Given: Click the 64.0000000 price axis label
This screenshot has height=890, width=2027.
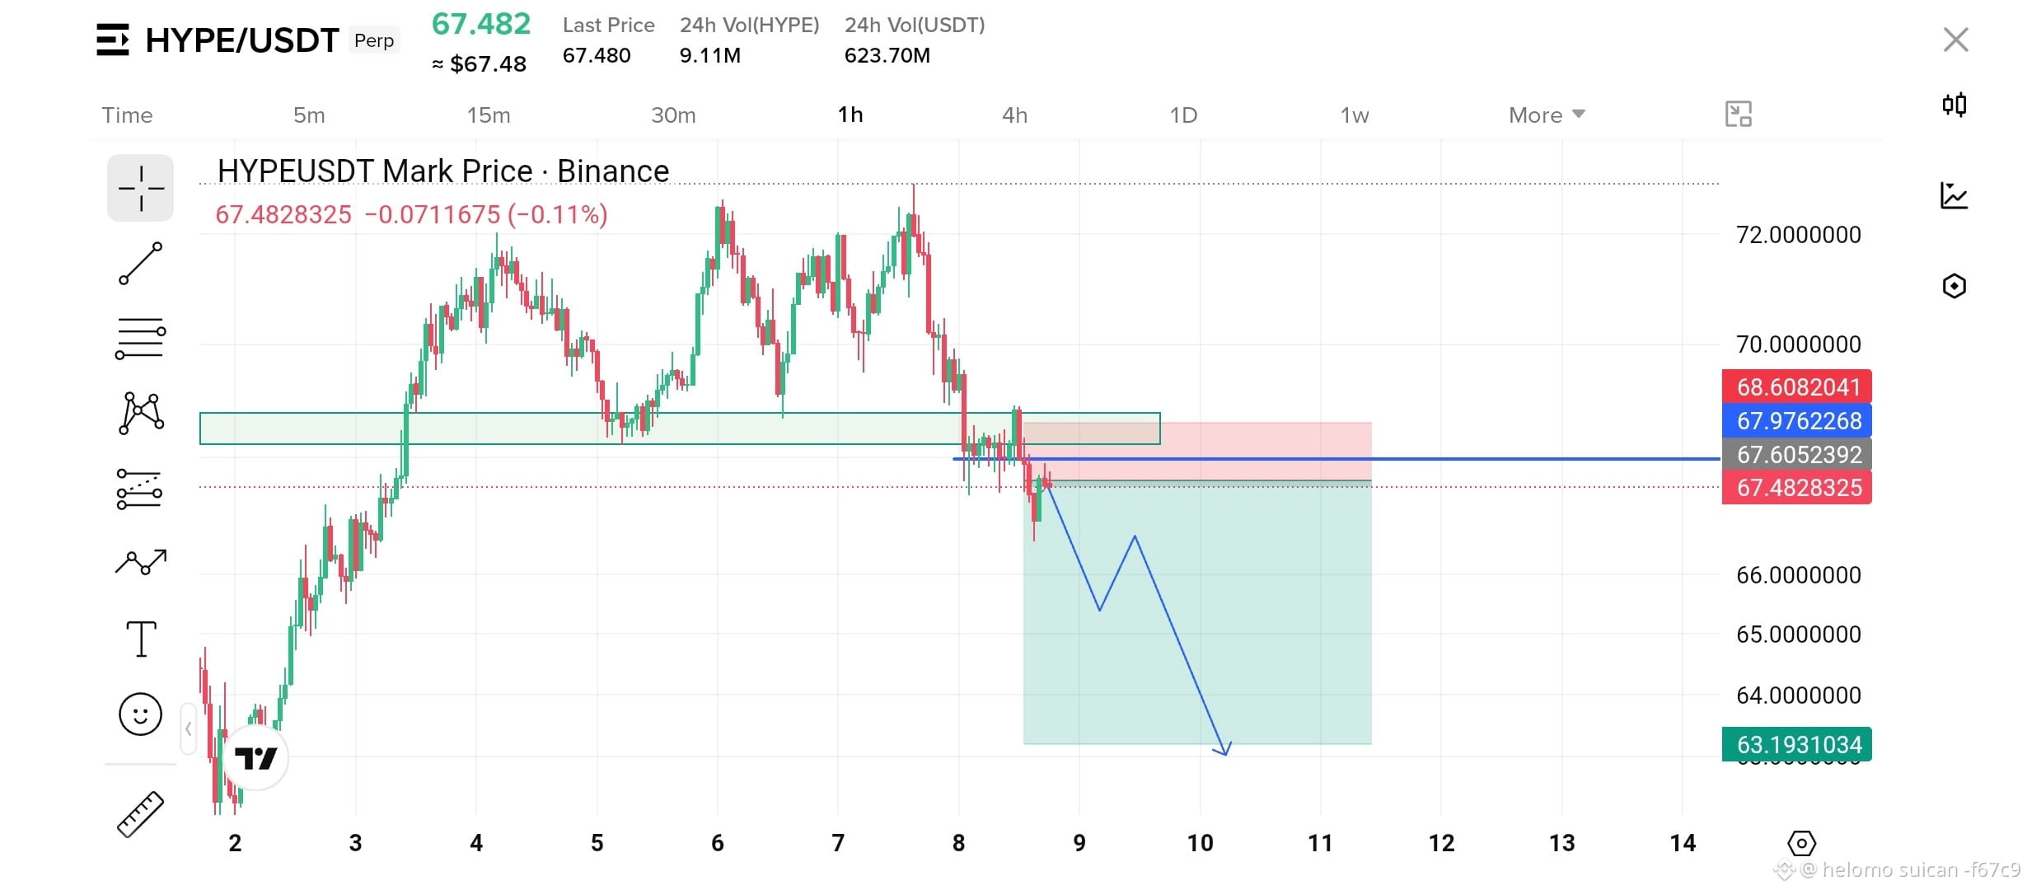Looking at the screenshot, I should (1799, 695).
